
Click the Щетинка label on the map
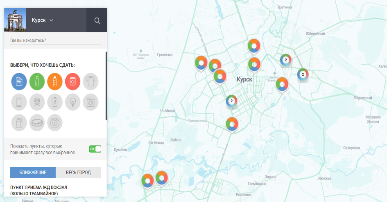(x=285, y=7)
